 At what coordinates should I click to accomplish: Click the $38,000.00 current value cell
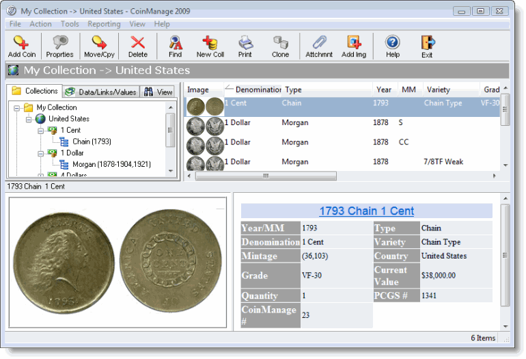click(x=456, y=276)
